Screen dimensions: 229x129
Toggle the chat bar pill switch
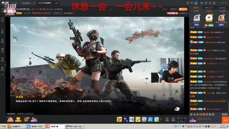(x=225, y=114)
